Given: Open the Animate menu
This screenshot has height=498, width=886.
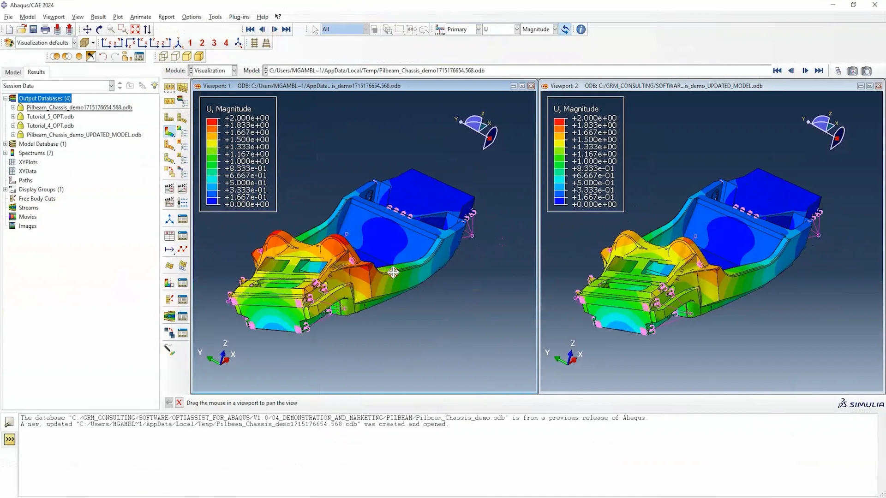Looking at the screenshot, I should tap(141, 17).
